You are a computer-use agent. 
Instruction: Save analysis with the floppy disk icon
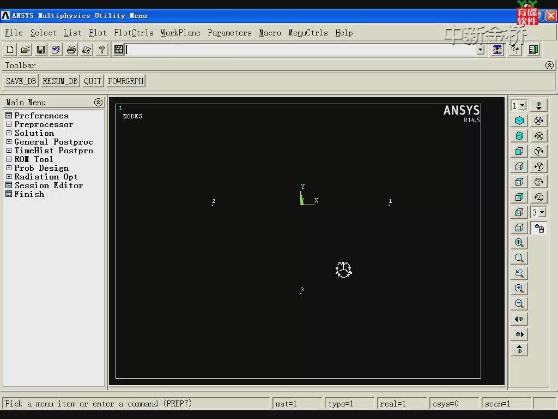coord(41,50)
